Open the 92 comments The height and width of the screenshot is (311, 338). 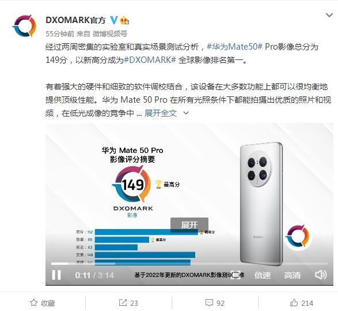click(215, 303)
